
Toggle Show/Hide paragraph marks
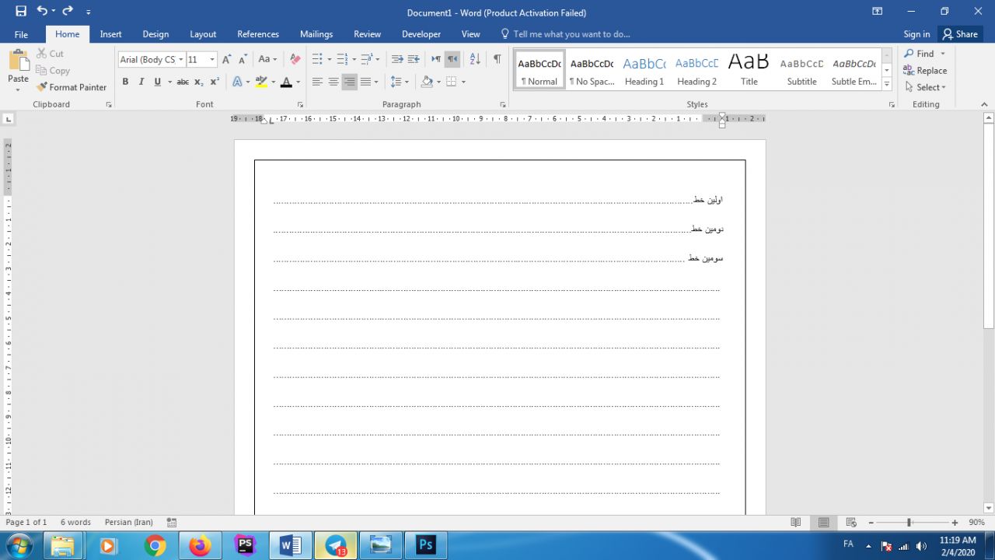point(497,59)
